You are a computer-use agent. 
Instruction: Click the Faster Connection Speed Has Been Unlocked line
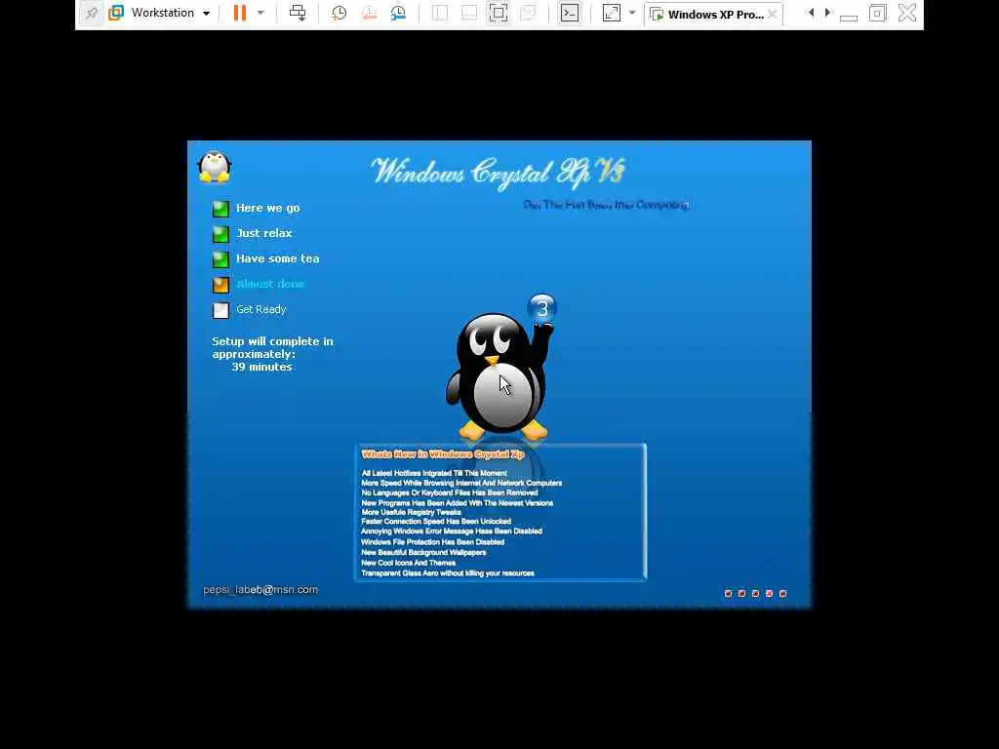point(436,521)
